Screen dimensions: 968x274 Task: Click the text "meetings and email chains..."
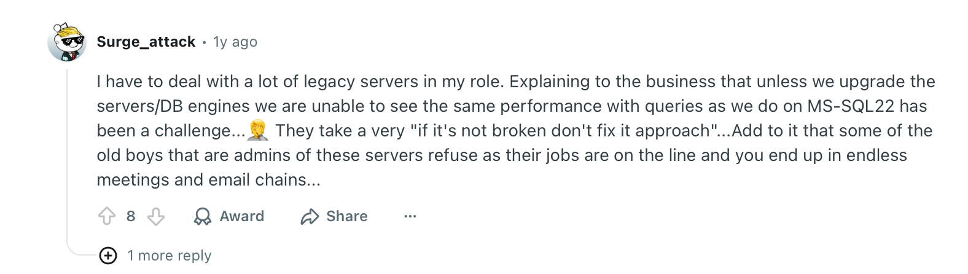[x=208, y=179]
